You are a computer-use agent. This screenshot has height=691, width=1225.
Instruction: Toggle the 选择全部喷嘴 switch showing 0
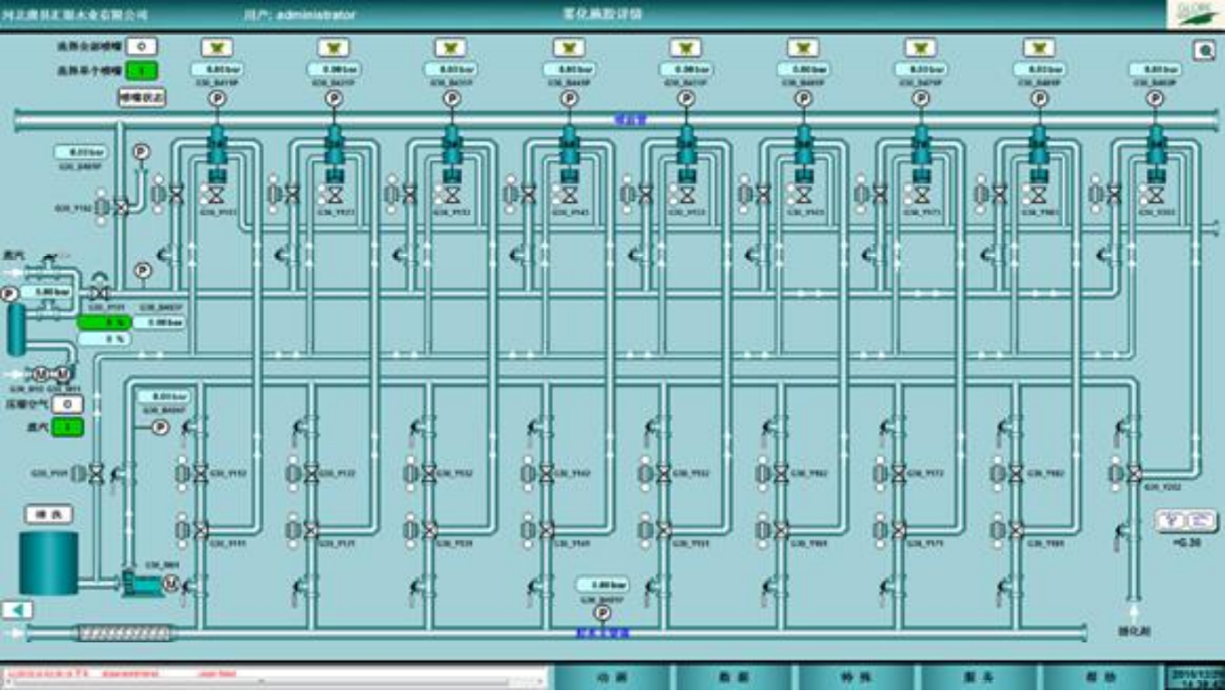(x=141, y=47)
